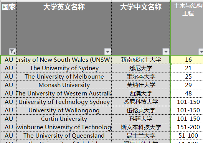
Task: Select the cell containing 昆士兰大学
Action: coord(141,135)
